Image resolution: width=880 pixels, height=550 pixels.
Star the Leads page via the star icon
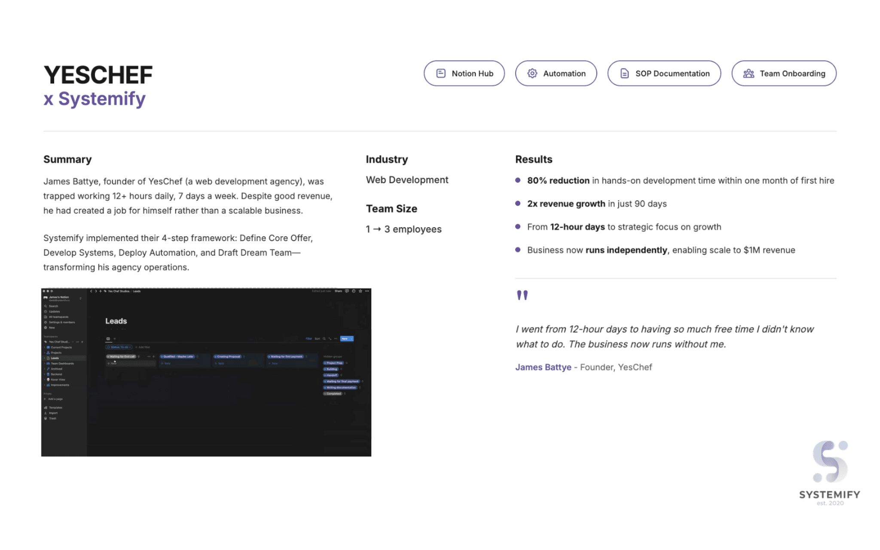click(360, 291)
